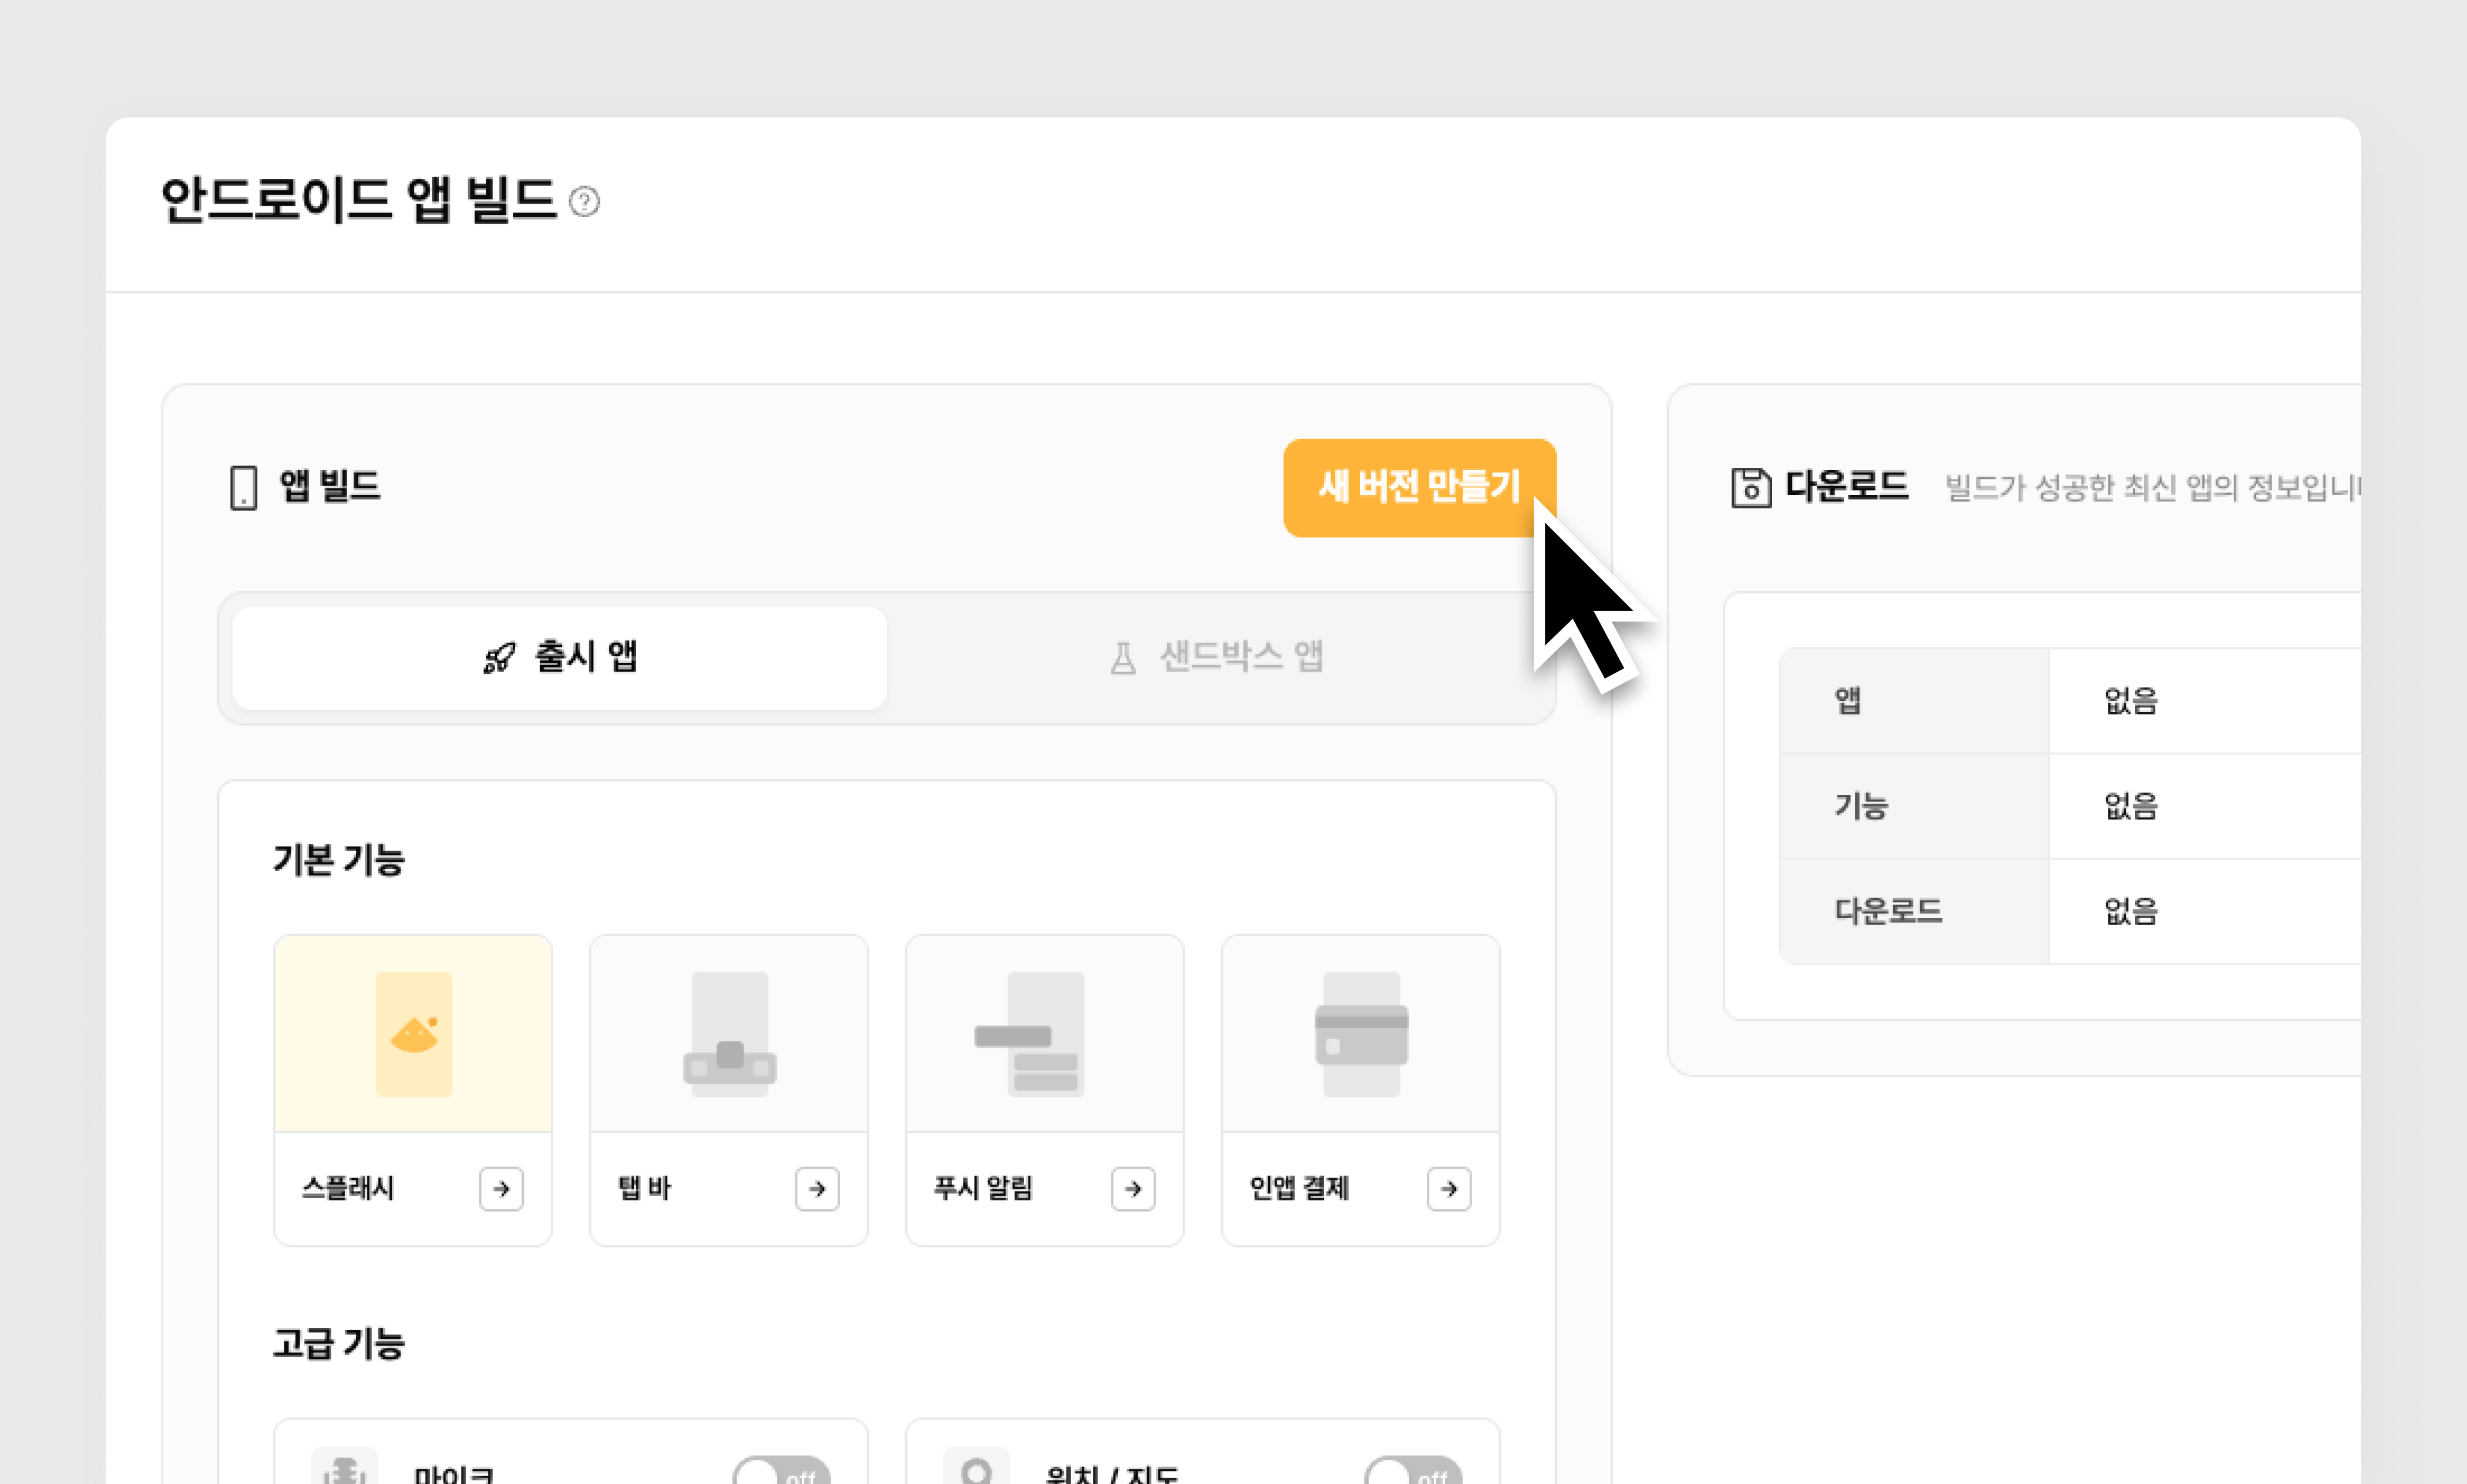Open 스플래시 settings arrow

[x=501, y=1189]
